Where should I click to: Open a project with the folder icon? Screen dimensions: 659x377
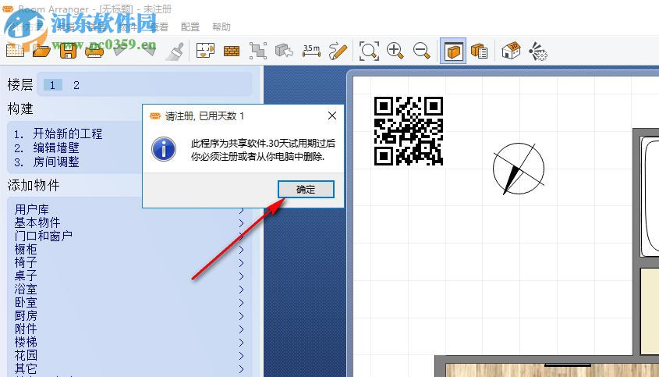point(41,51)
